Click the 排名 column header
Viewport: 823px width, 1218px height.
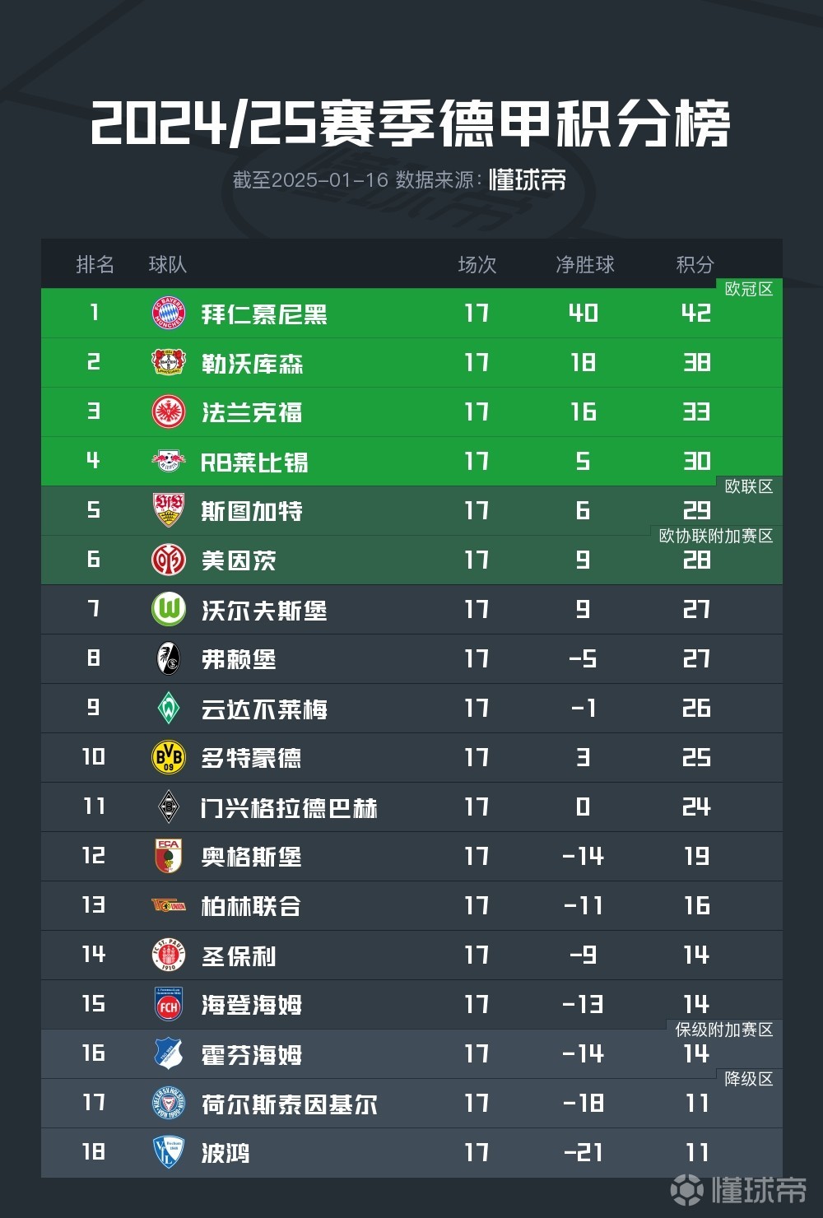(95, 264)
